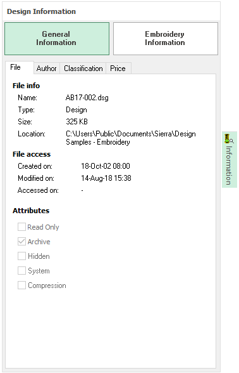Viewport: 239px width, 373px height.
Task: Click the Information docker icon
Action: 229,139
